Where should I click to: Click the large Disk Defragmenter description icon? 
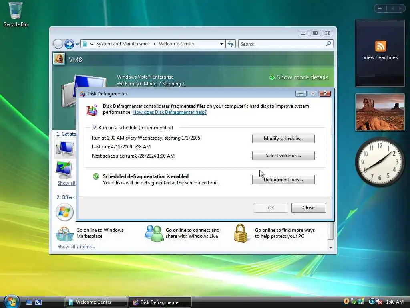coord(92,110)
